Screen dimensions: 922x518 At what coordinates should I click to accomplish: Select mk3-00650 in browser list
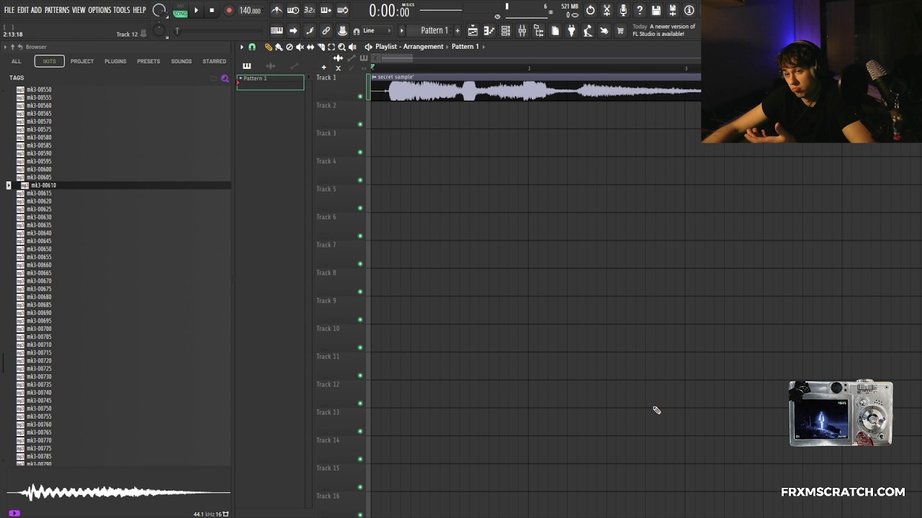tap(39, 249)
